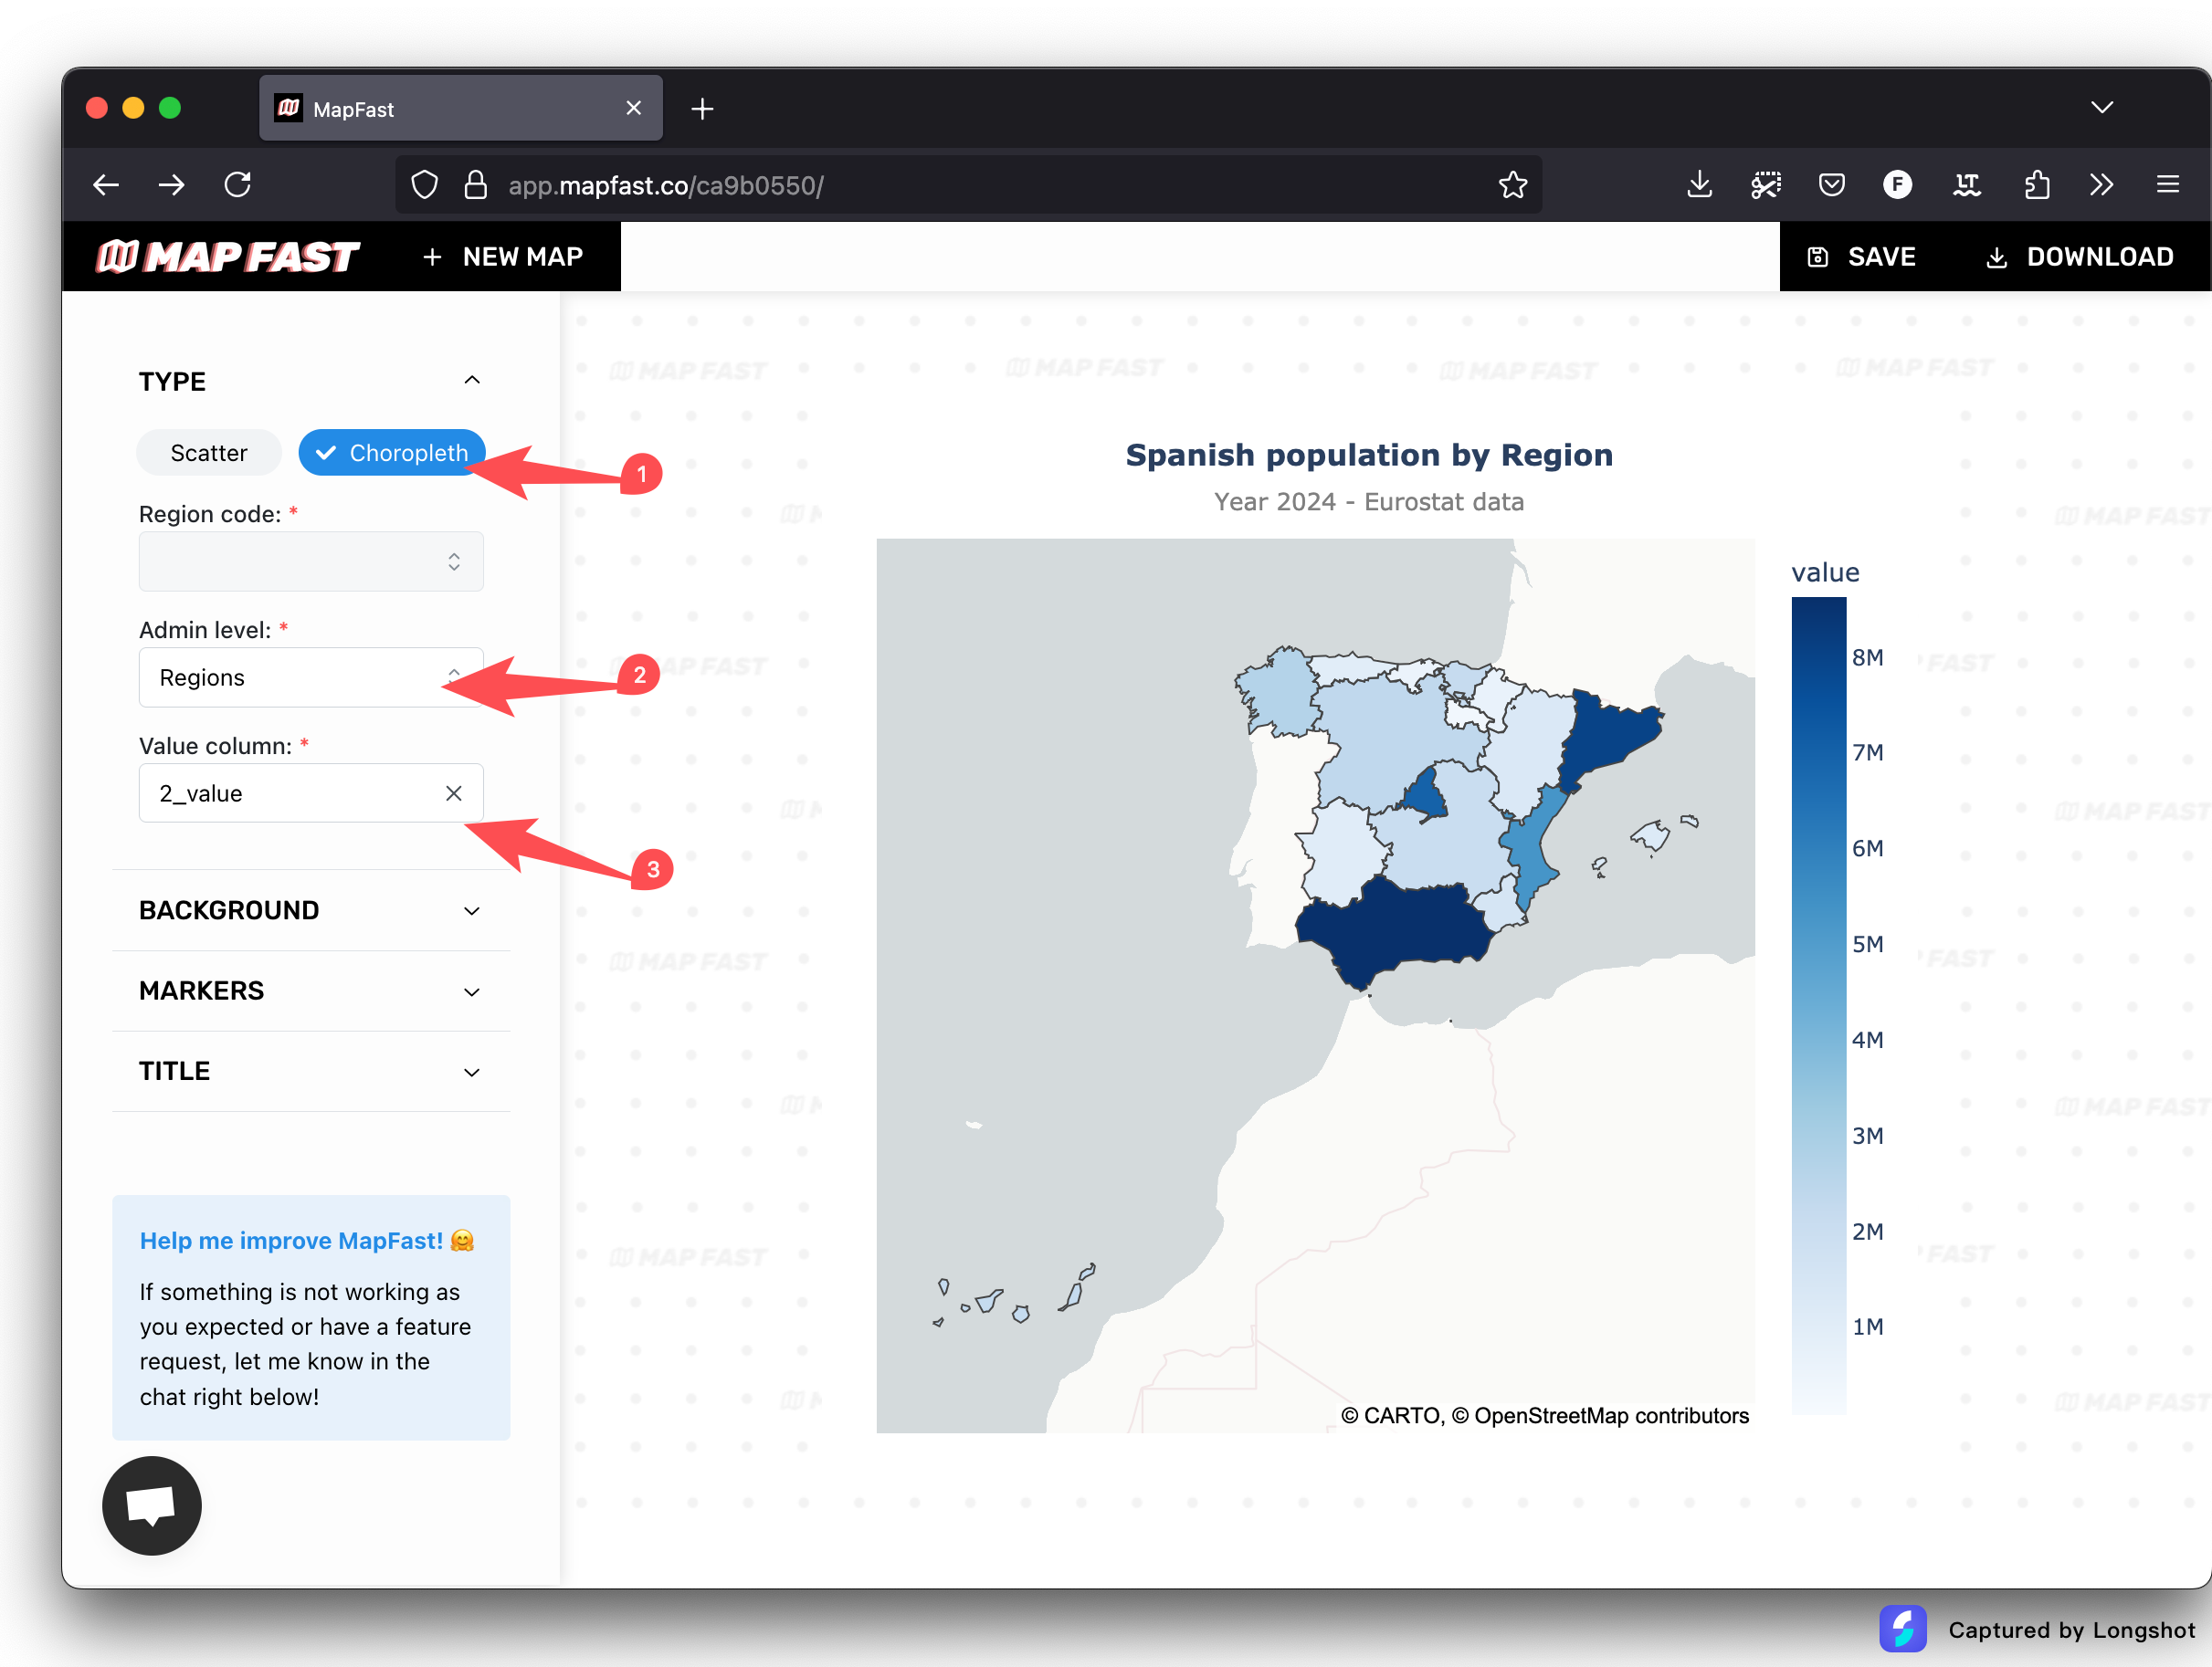Select the MapFast browser tab

(460, 108)
